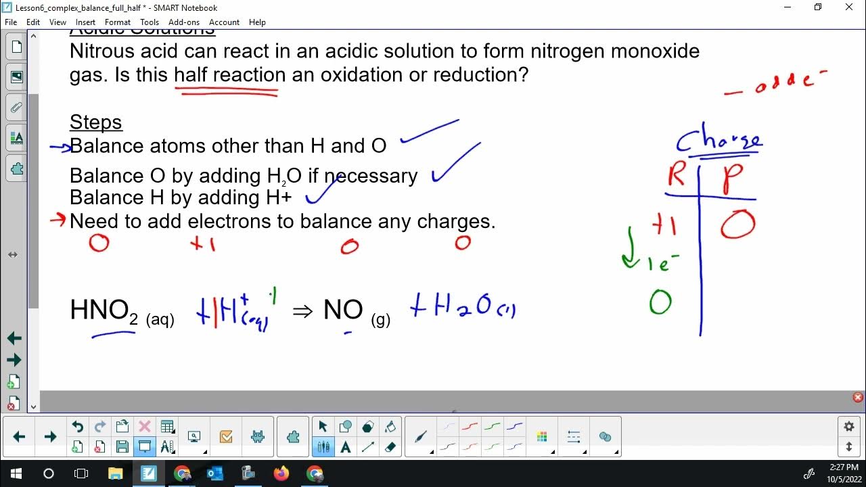This screenshot has width=866, height=487.
Task: Select the Eraser tool
Action: 390,447
